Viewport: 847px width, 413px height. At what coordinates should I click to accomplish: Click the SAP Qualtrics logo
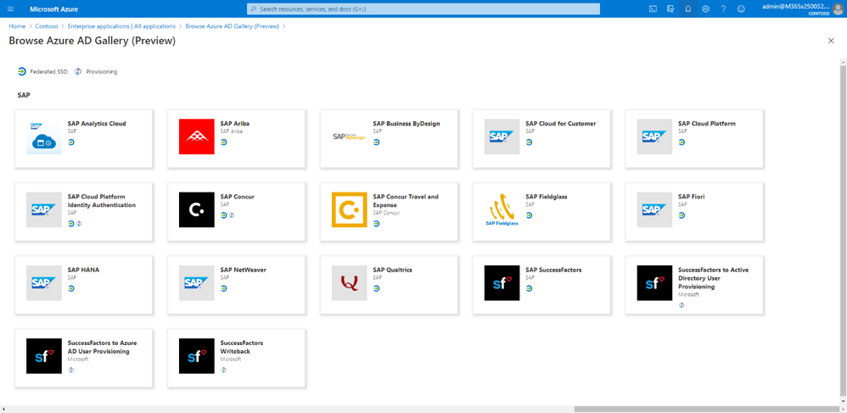click(x=349, y=283)
